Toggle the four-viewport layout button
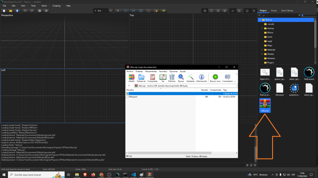 [x=205, y=10]
